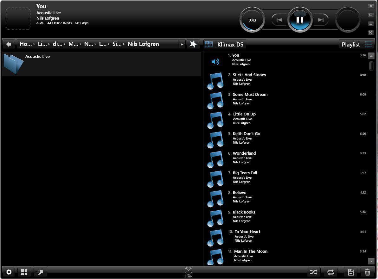Click the back arrow in the breadcrumb bar
This screenshot has width=378, height=279.
9,44
